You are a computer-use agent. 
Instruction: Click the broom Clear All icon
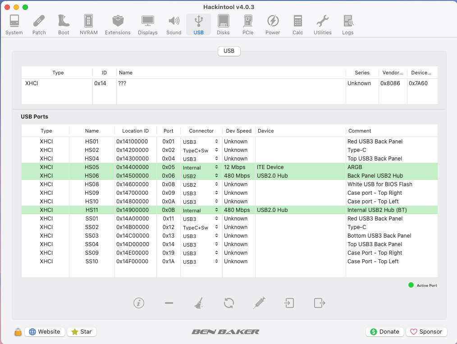pyautogui.click(x=198, y=303)
